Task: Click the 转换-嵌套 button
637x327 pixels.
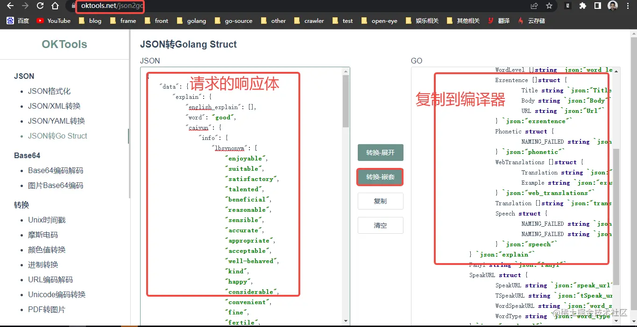Action: [380, 177]
